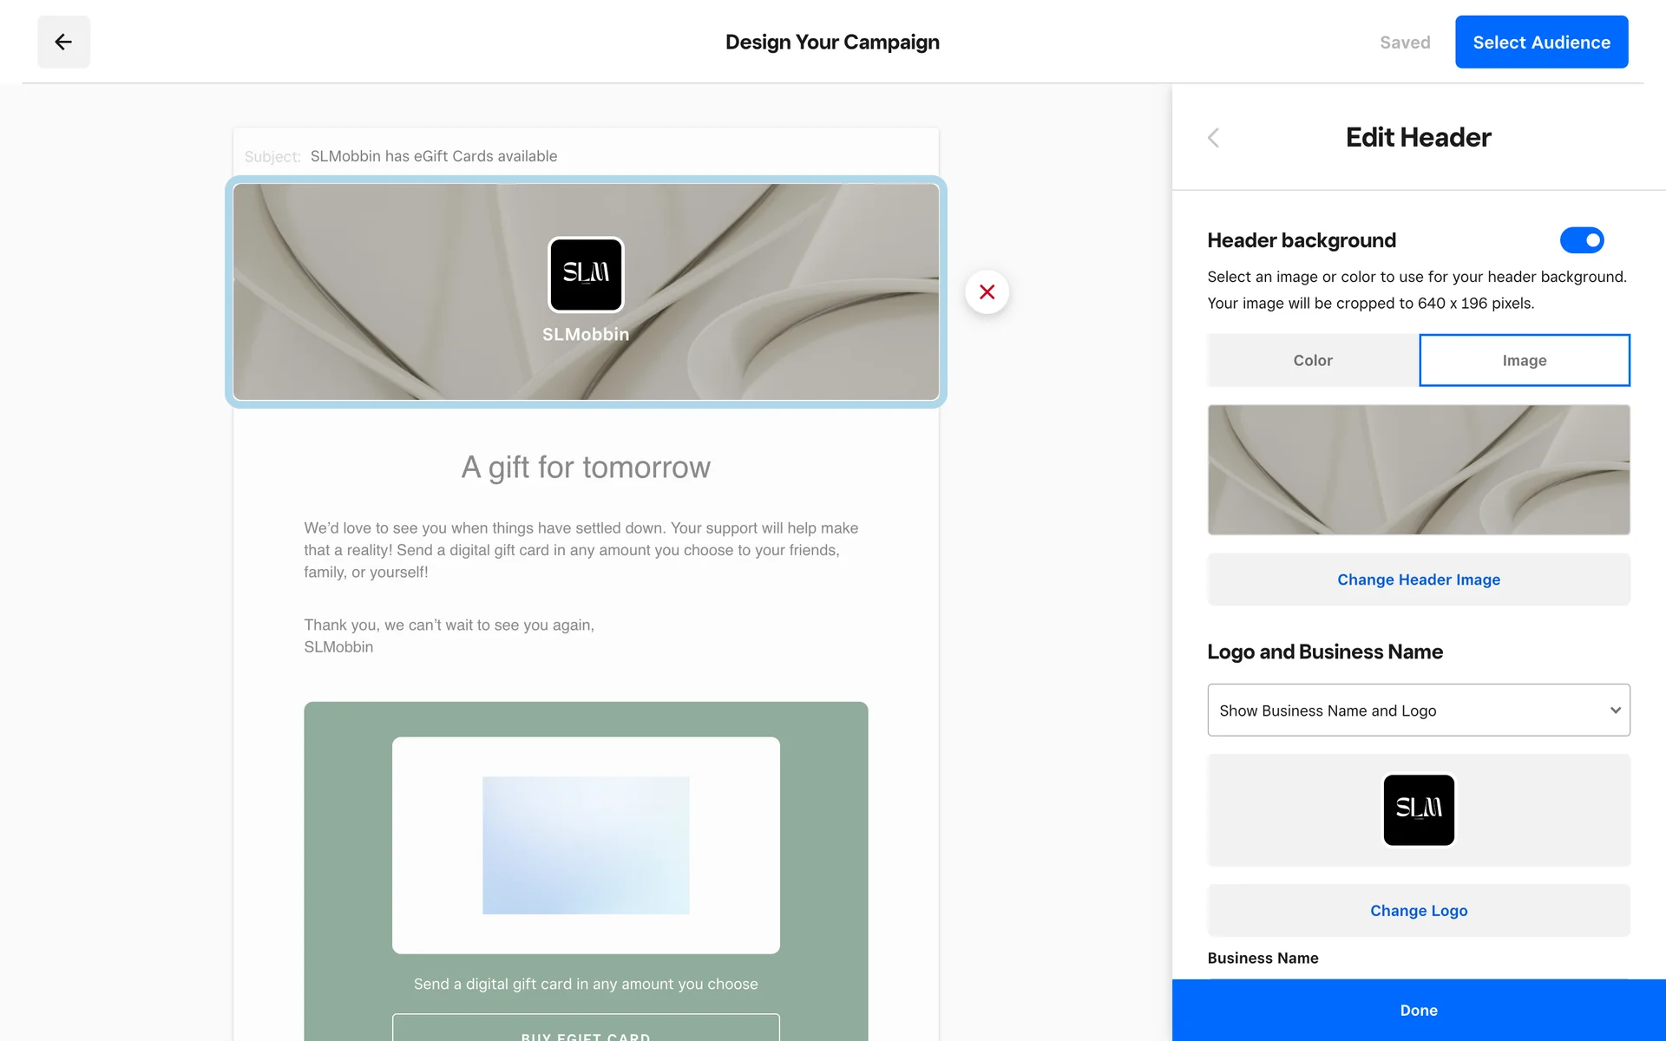Viewport: 1666px width, 1041px height.
Task: Select the Color tab
Action: tap(1312, 360)
